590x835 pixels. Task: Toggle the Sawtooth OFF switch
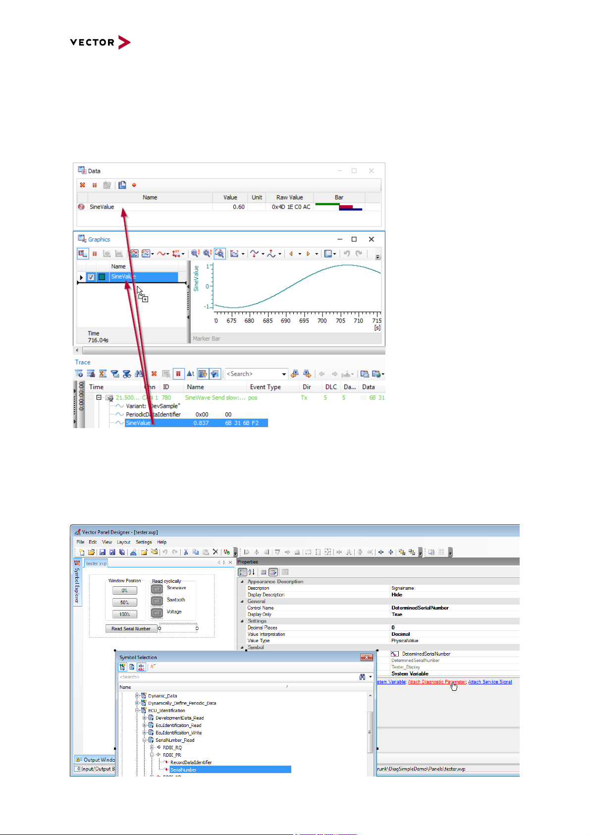tap(157, 601)
